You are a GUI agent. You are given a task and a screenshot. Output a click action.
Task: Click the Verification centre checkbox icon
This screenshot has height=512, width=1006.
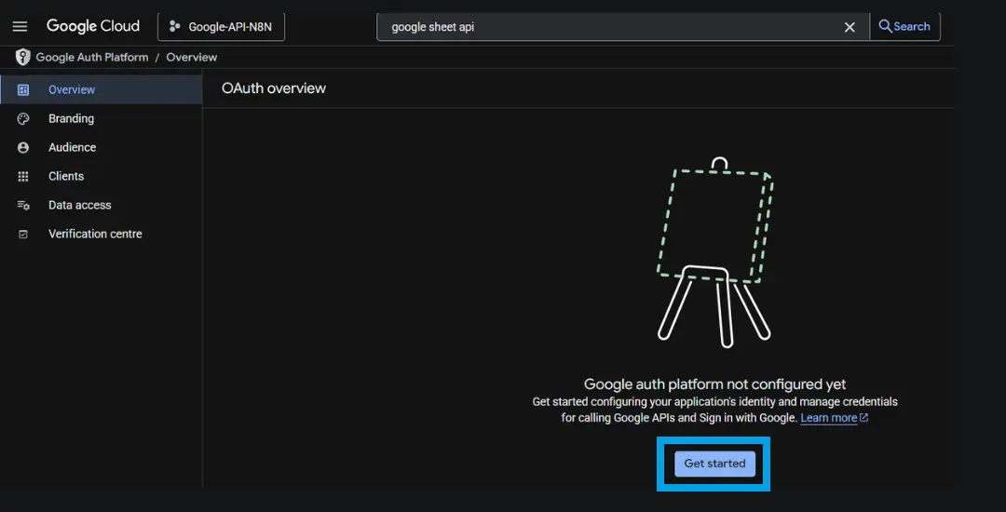(x=23, y=235)
